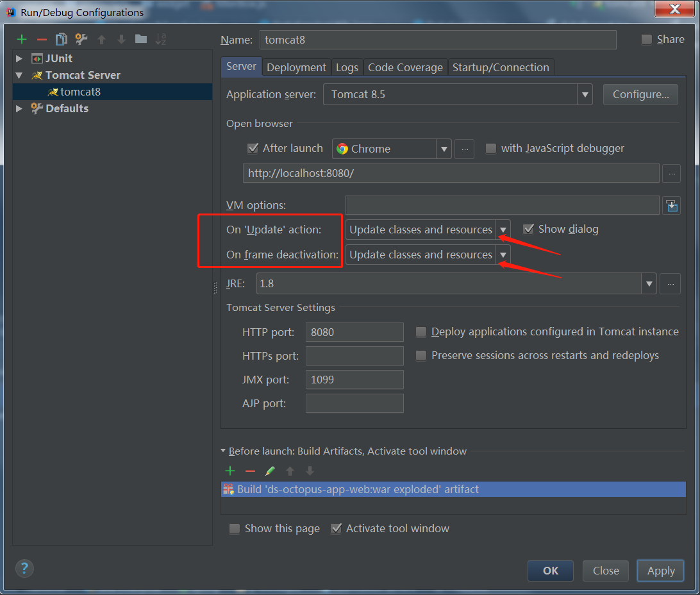The height and width of the screenshot is (595, 700).
Task: Sort configurations alphabetically icon
Action: point(161,39)
